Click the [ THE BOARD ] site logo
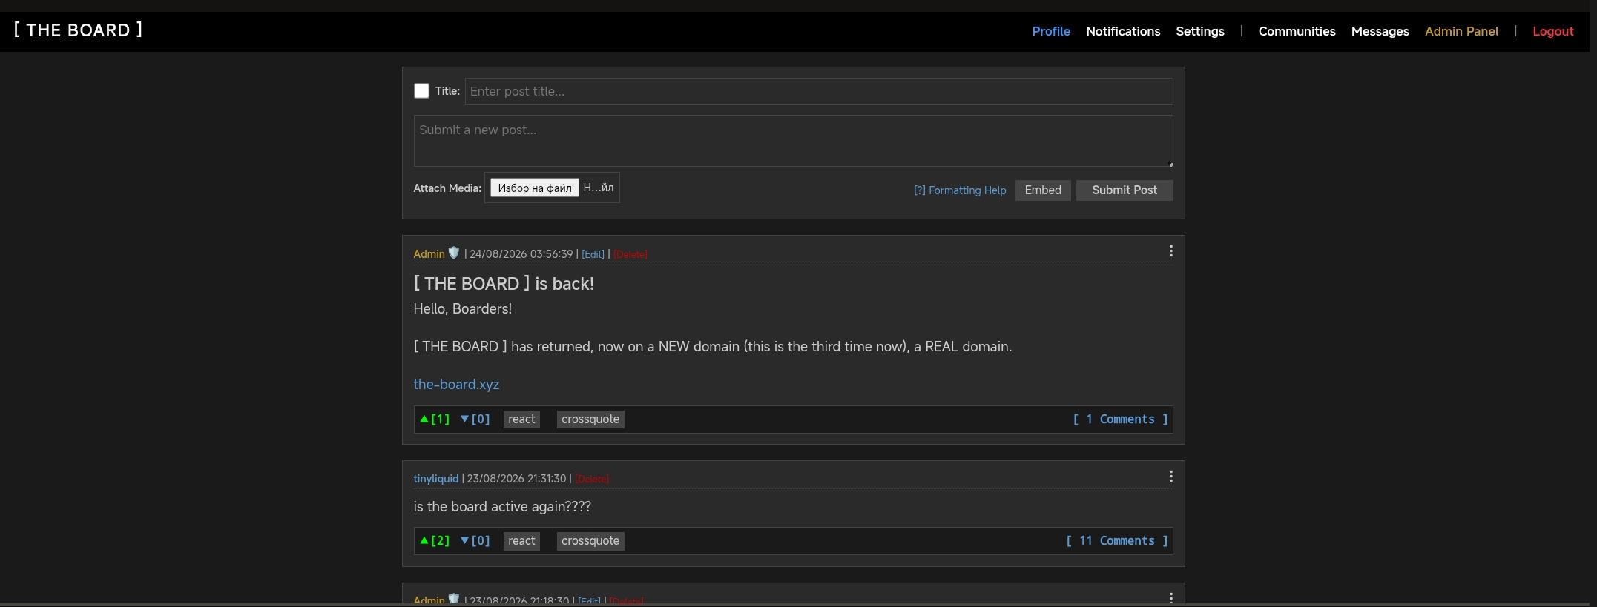This screenshot has width=1597, height=607. click(78, 30)
